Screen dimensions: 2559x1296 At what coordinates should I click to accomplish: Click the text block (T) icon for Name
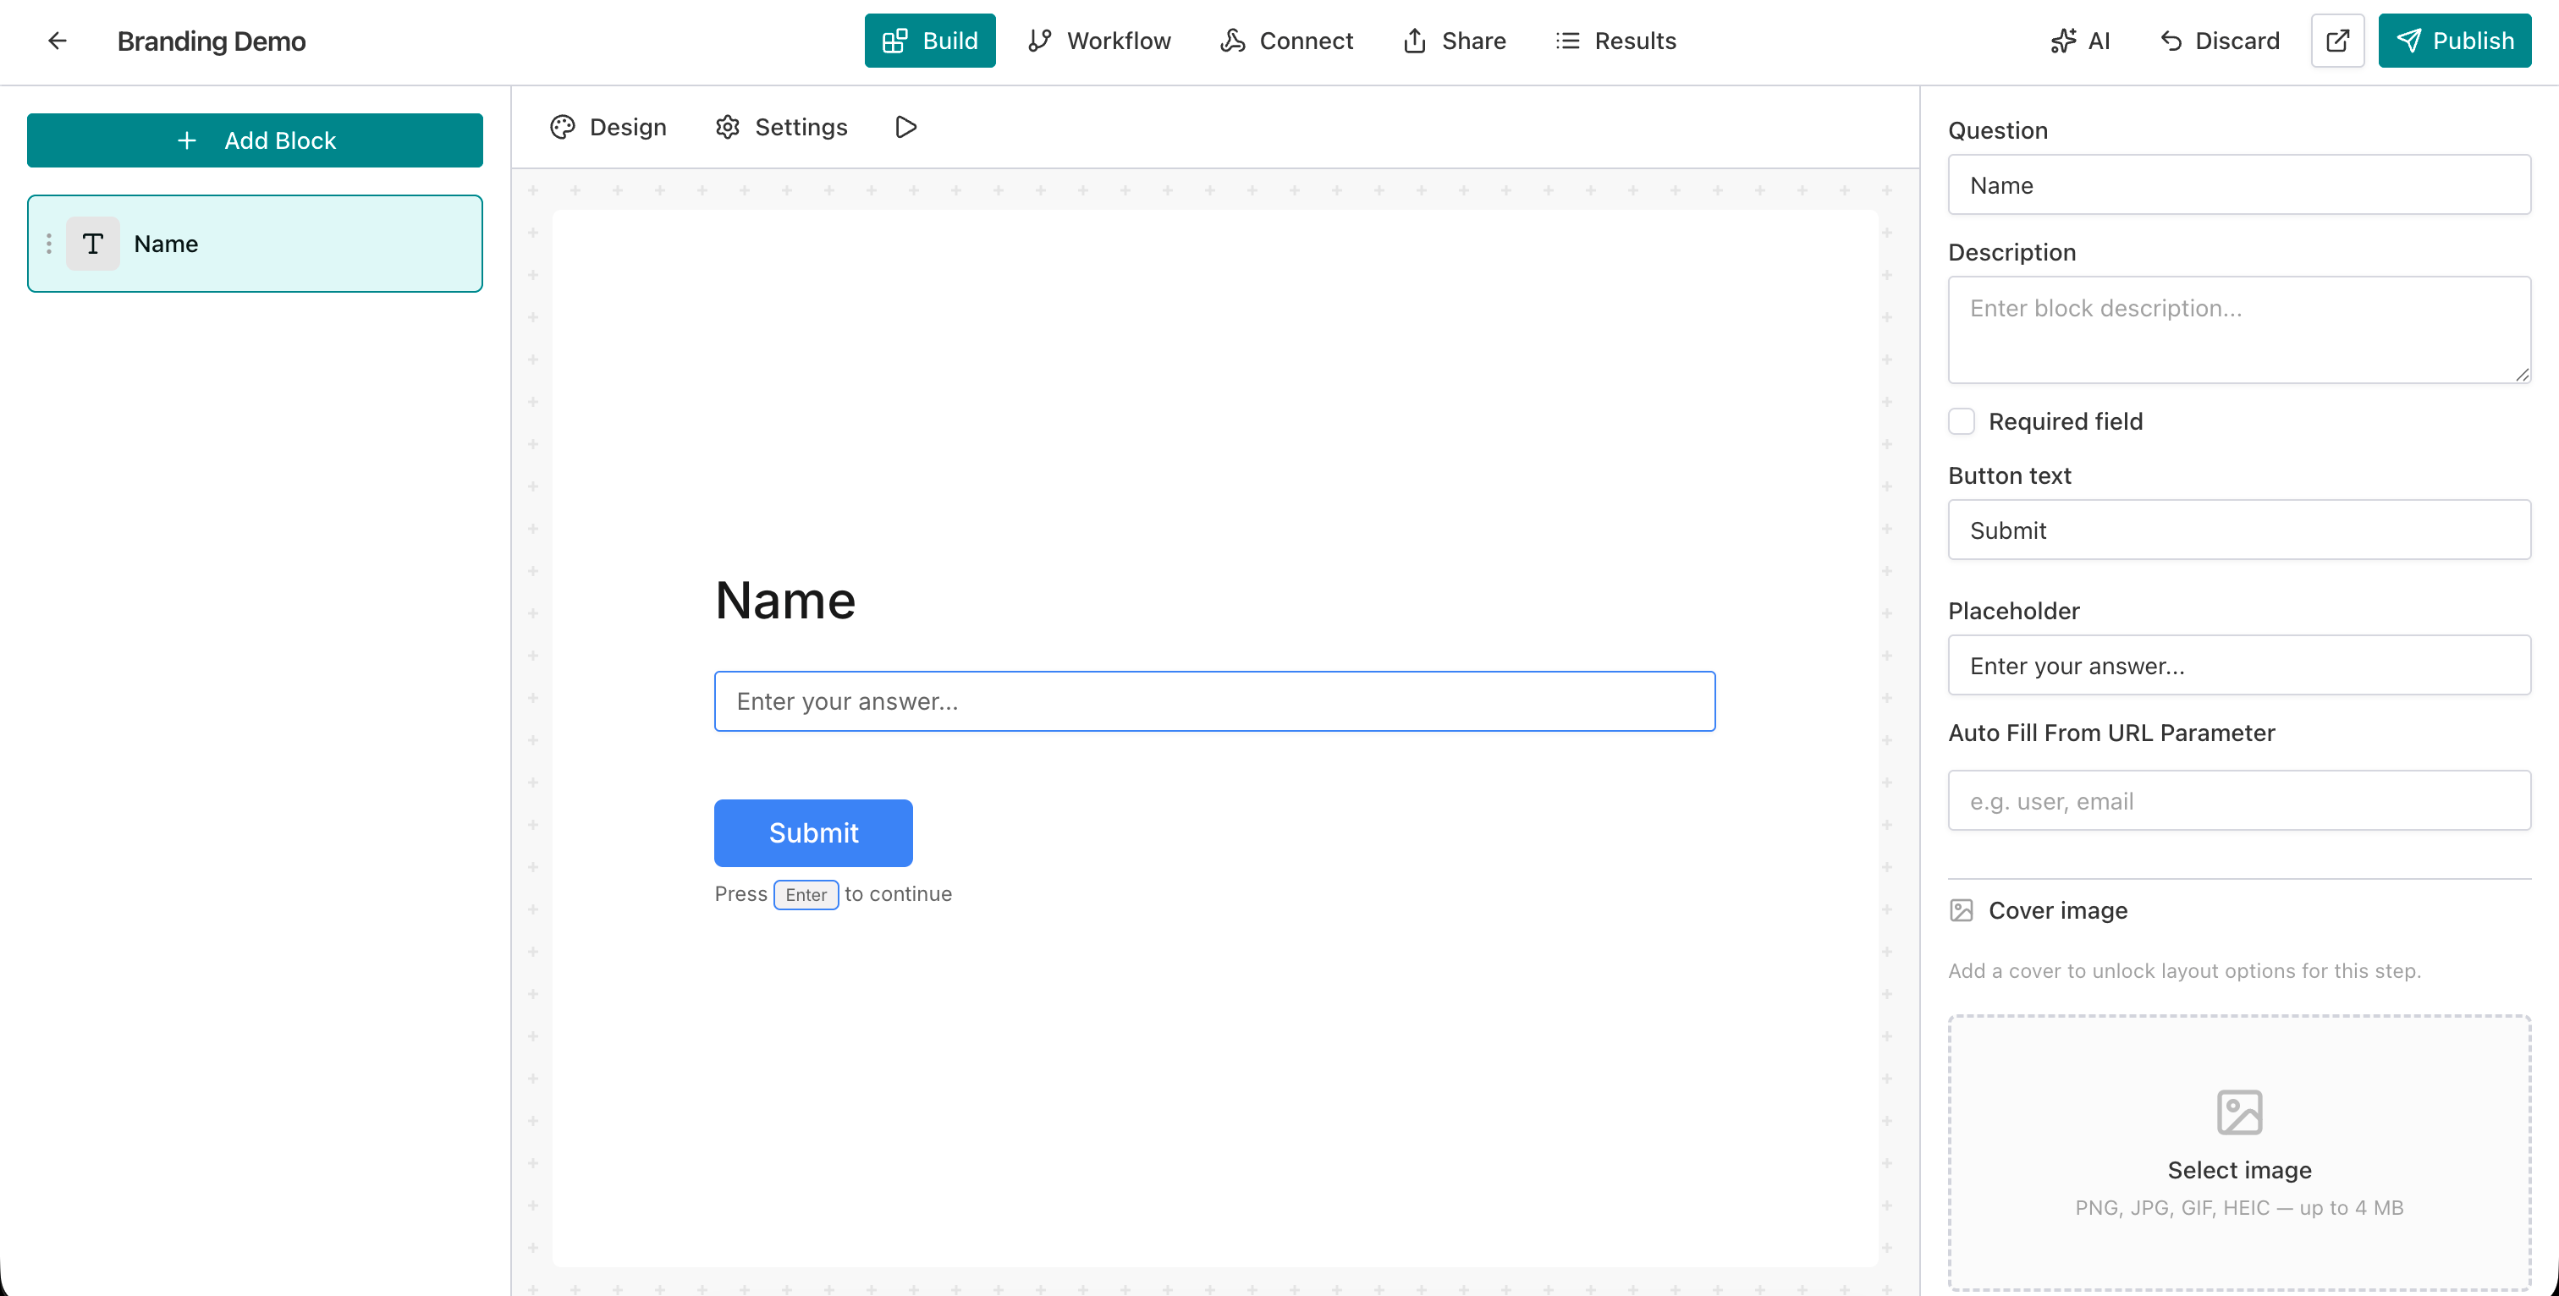(x=93, y=244)
